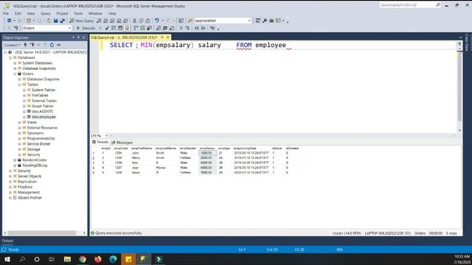Select the Views folder
472x265 pixels.
point(32,122)
